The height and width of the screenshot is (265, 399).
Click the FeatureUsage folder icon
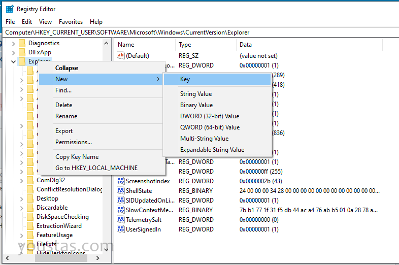pyautogui.click(x=30, y=235)
